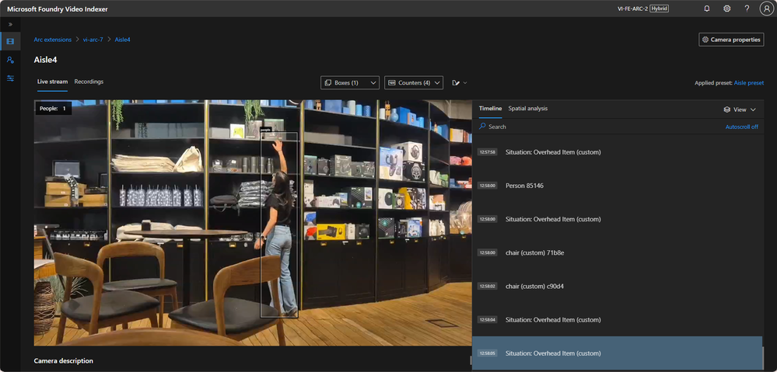Select the 12:58:04 Overhead Item entry
This screenshot has height=372, width=777.
click(x=617, y=320)
